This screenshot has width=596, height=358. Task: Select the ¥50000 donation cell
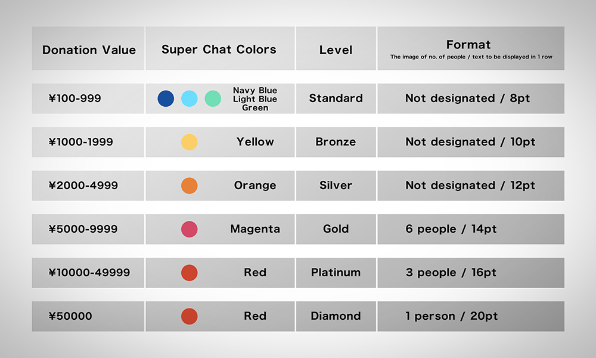88,316
